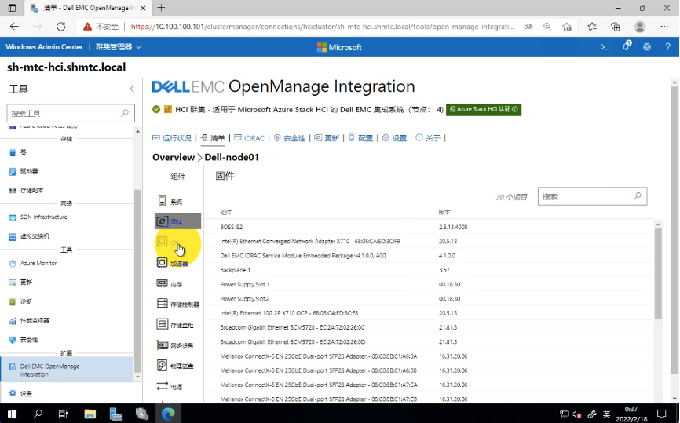Screen dimensions: 680x423
Task: Click firmware table vertical scrollbar
Action: coord(658,274)
